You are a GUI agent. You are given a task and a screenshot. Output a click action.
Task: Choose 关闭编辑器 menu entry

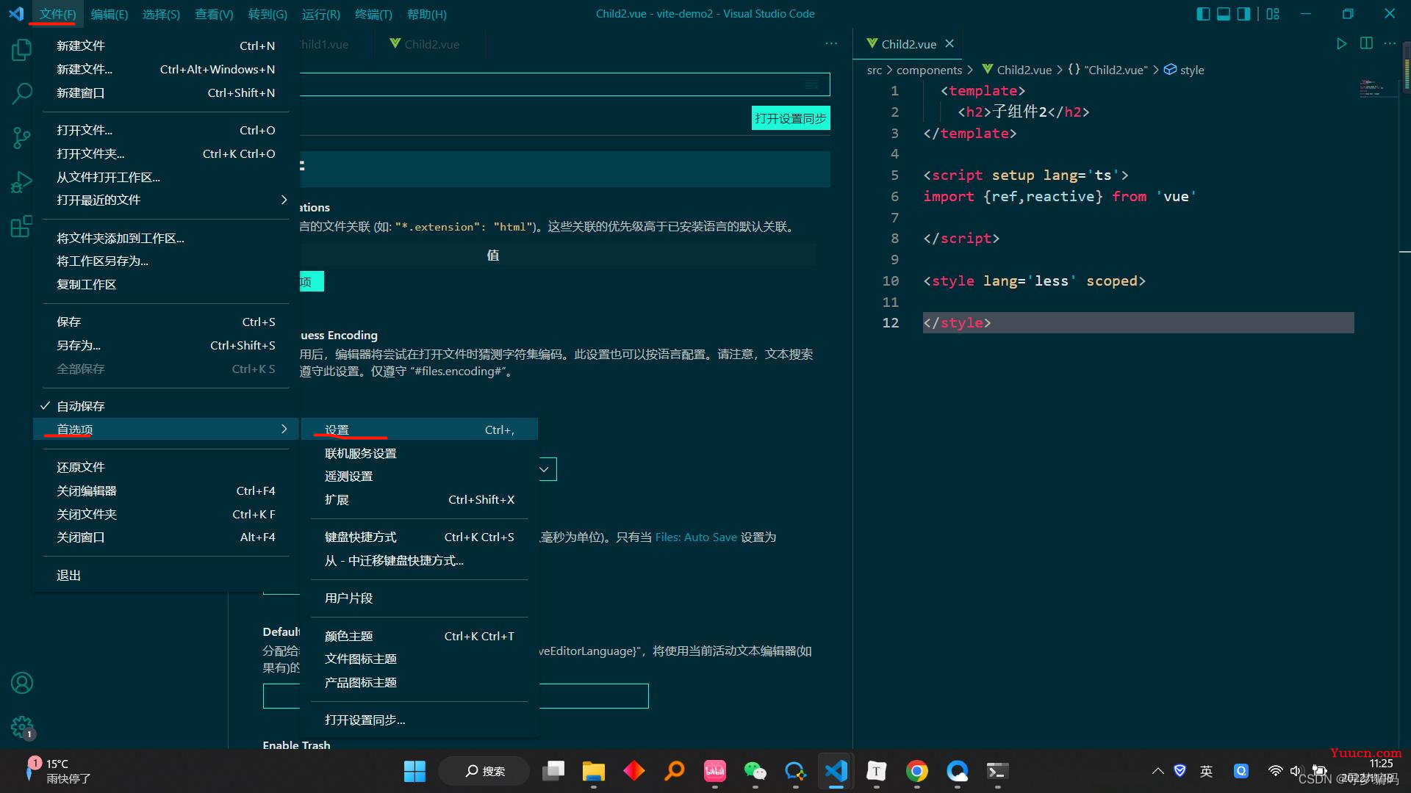pyautogui.click(x=166, y=490)
